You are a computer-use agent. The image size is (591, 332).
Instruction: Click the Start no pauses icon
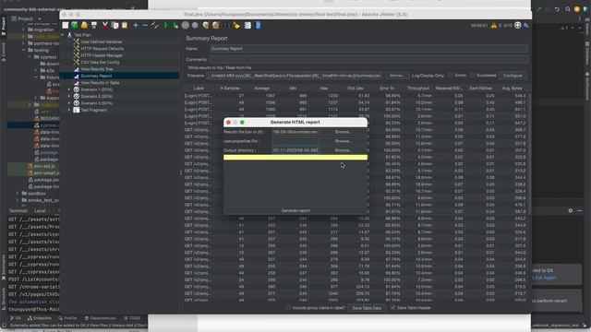click(x=175, y=25)
